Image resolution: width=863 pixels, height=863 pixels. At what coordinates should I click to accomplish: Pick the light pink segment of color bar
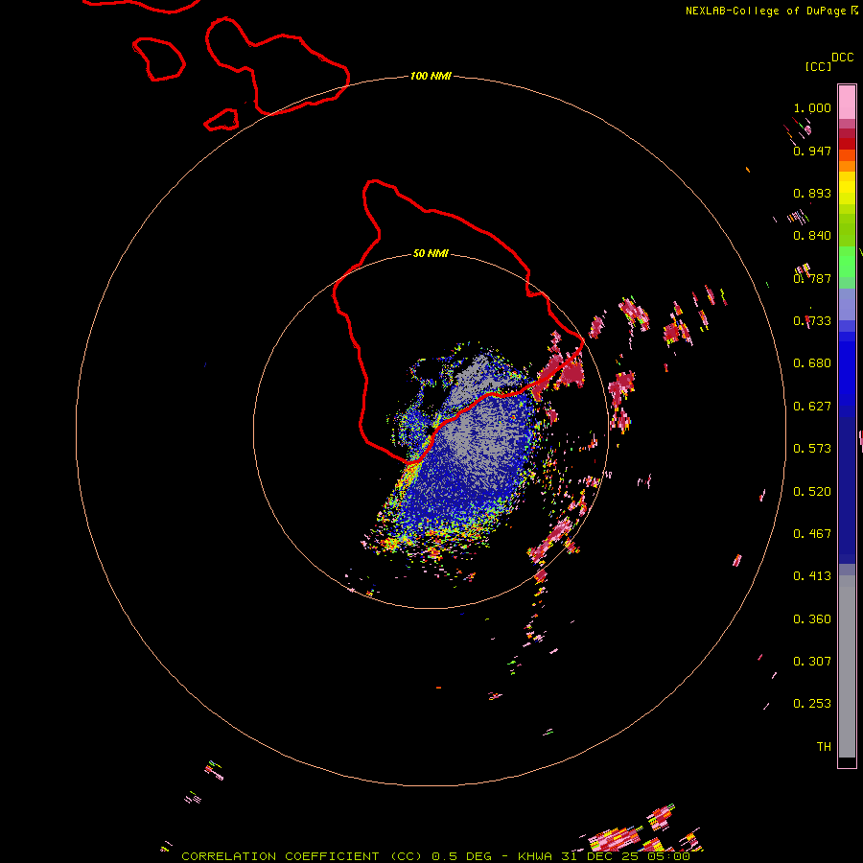pos(847,102)
